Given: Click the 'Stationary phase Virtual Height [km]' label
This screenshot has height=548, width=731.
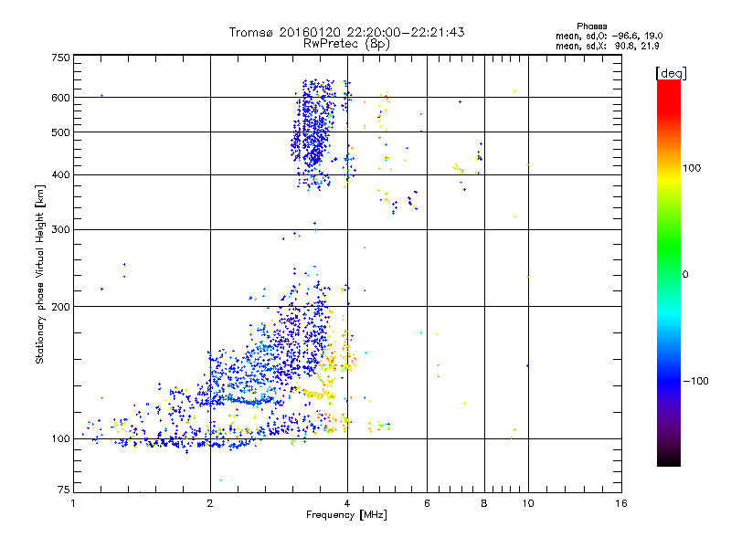Looking at the screenshot, I should click(x=40, y=275).
